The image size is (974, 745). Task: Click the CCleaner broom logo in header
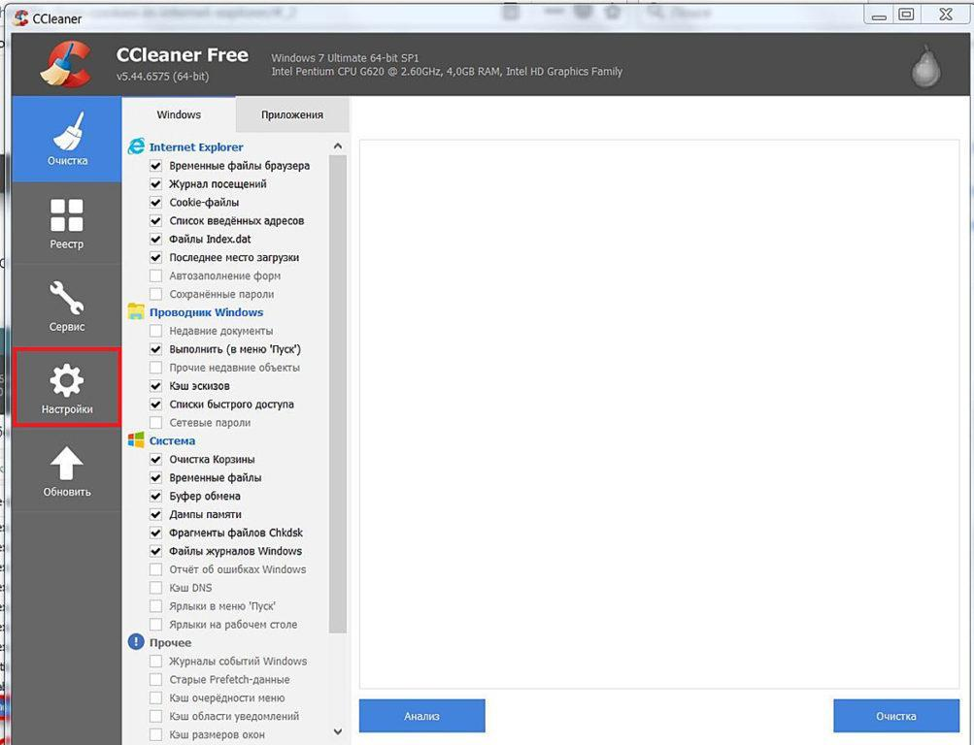coord(66,64)
